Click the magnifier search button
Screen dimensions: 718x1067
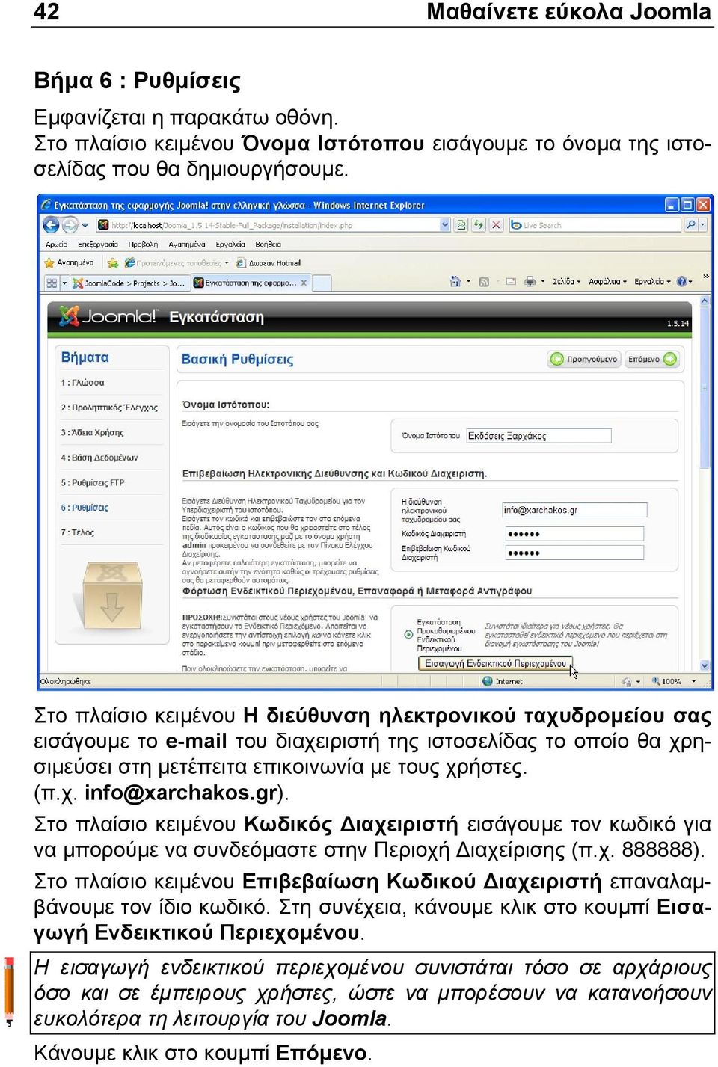click(690, 224)
